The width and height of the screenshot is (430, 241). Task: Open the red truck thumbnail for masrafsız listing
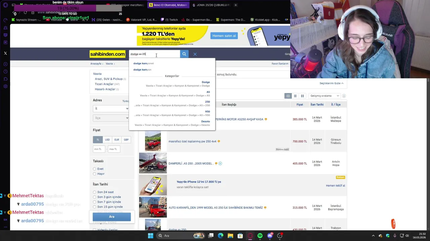(x=153, y=141)
